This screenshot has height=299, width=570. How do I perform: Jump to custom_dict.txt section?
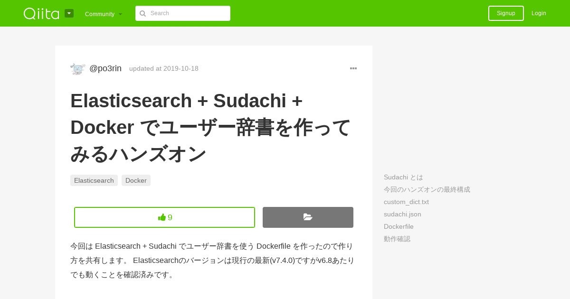(x=406, y=202)
